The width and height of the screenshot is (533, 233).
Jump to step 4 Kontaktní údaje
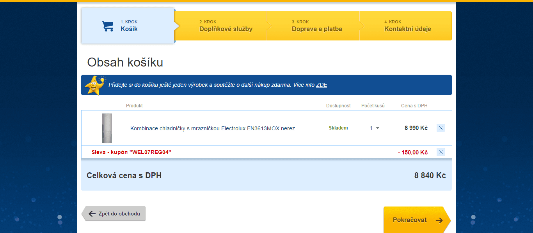(x=407, y=26)
